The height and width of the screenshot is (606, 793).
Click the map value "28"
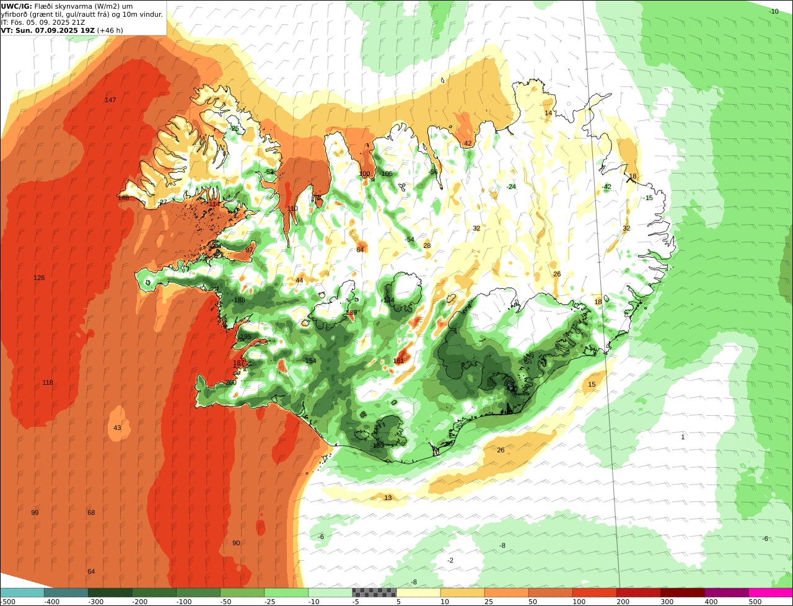427,245
